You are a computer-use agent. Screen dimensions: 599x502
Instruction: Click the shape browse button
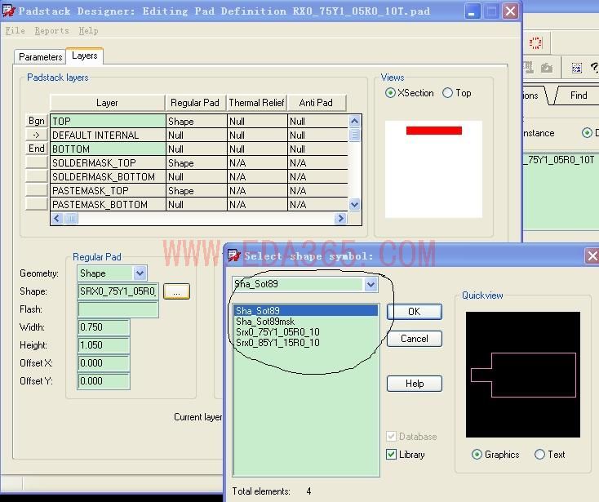tap(176, 291)
